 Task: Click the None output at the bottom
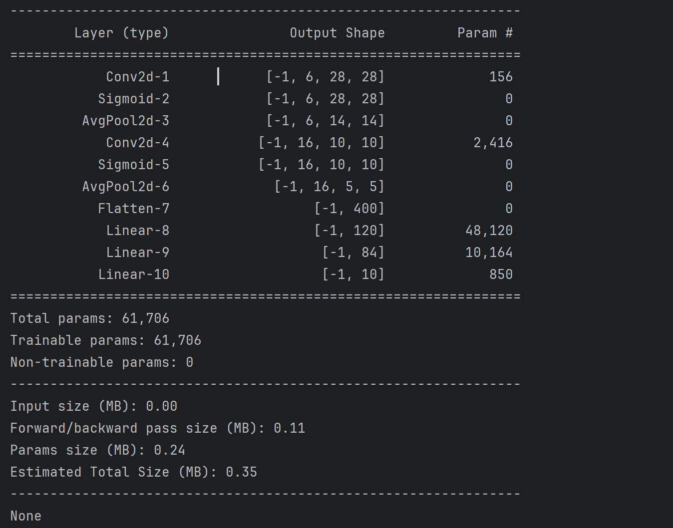(x=26, y=516)
